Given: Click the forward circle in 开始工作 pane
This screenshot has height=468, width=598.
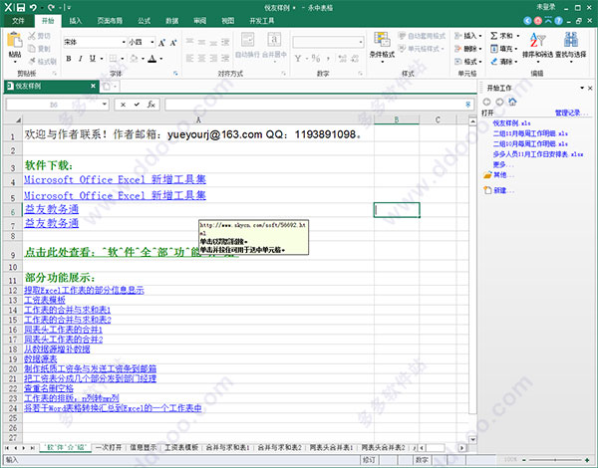Looking at the screenshot, I should click(499, 102).
